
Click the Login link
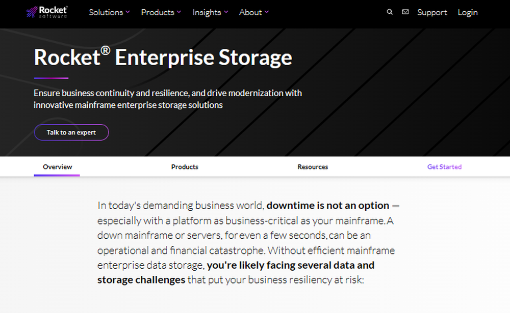point(467,12)
